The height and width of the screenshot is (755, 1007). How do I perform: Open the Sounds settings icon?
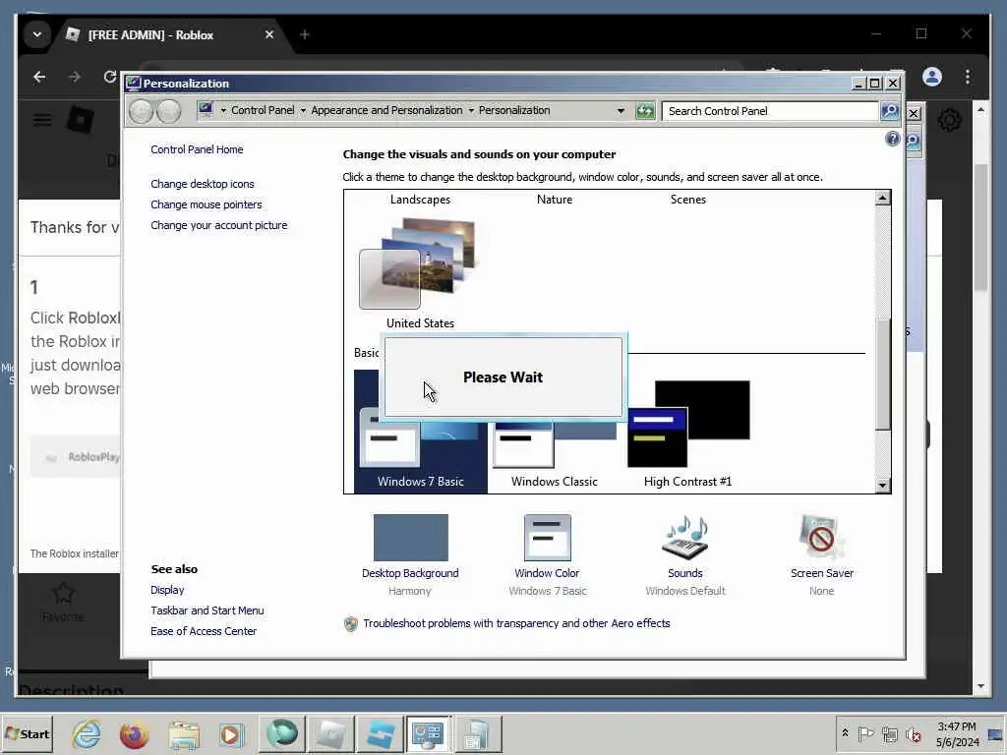pyautogui.click(x=684, y=538)
